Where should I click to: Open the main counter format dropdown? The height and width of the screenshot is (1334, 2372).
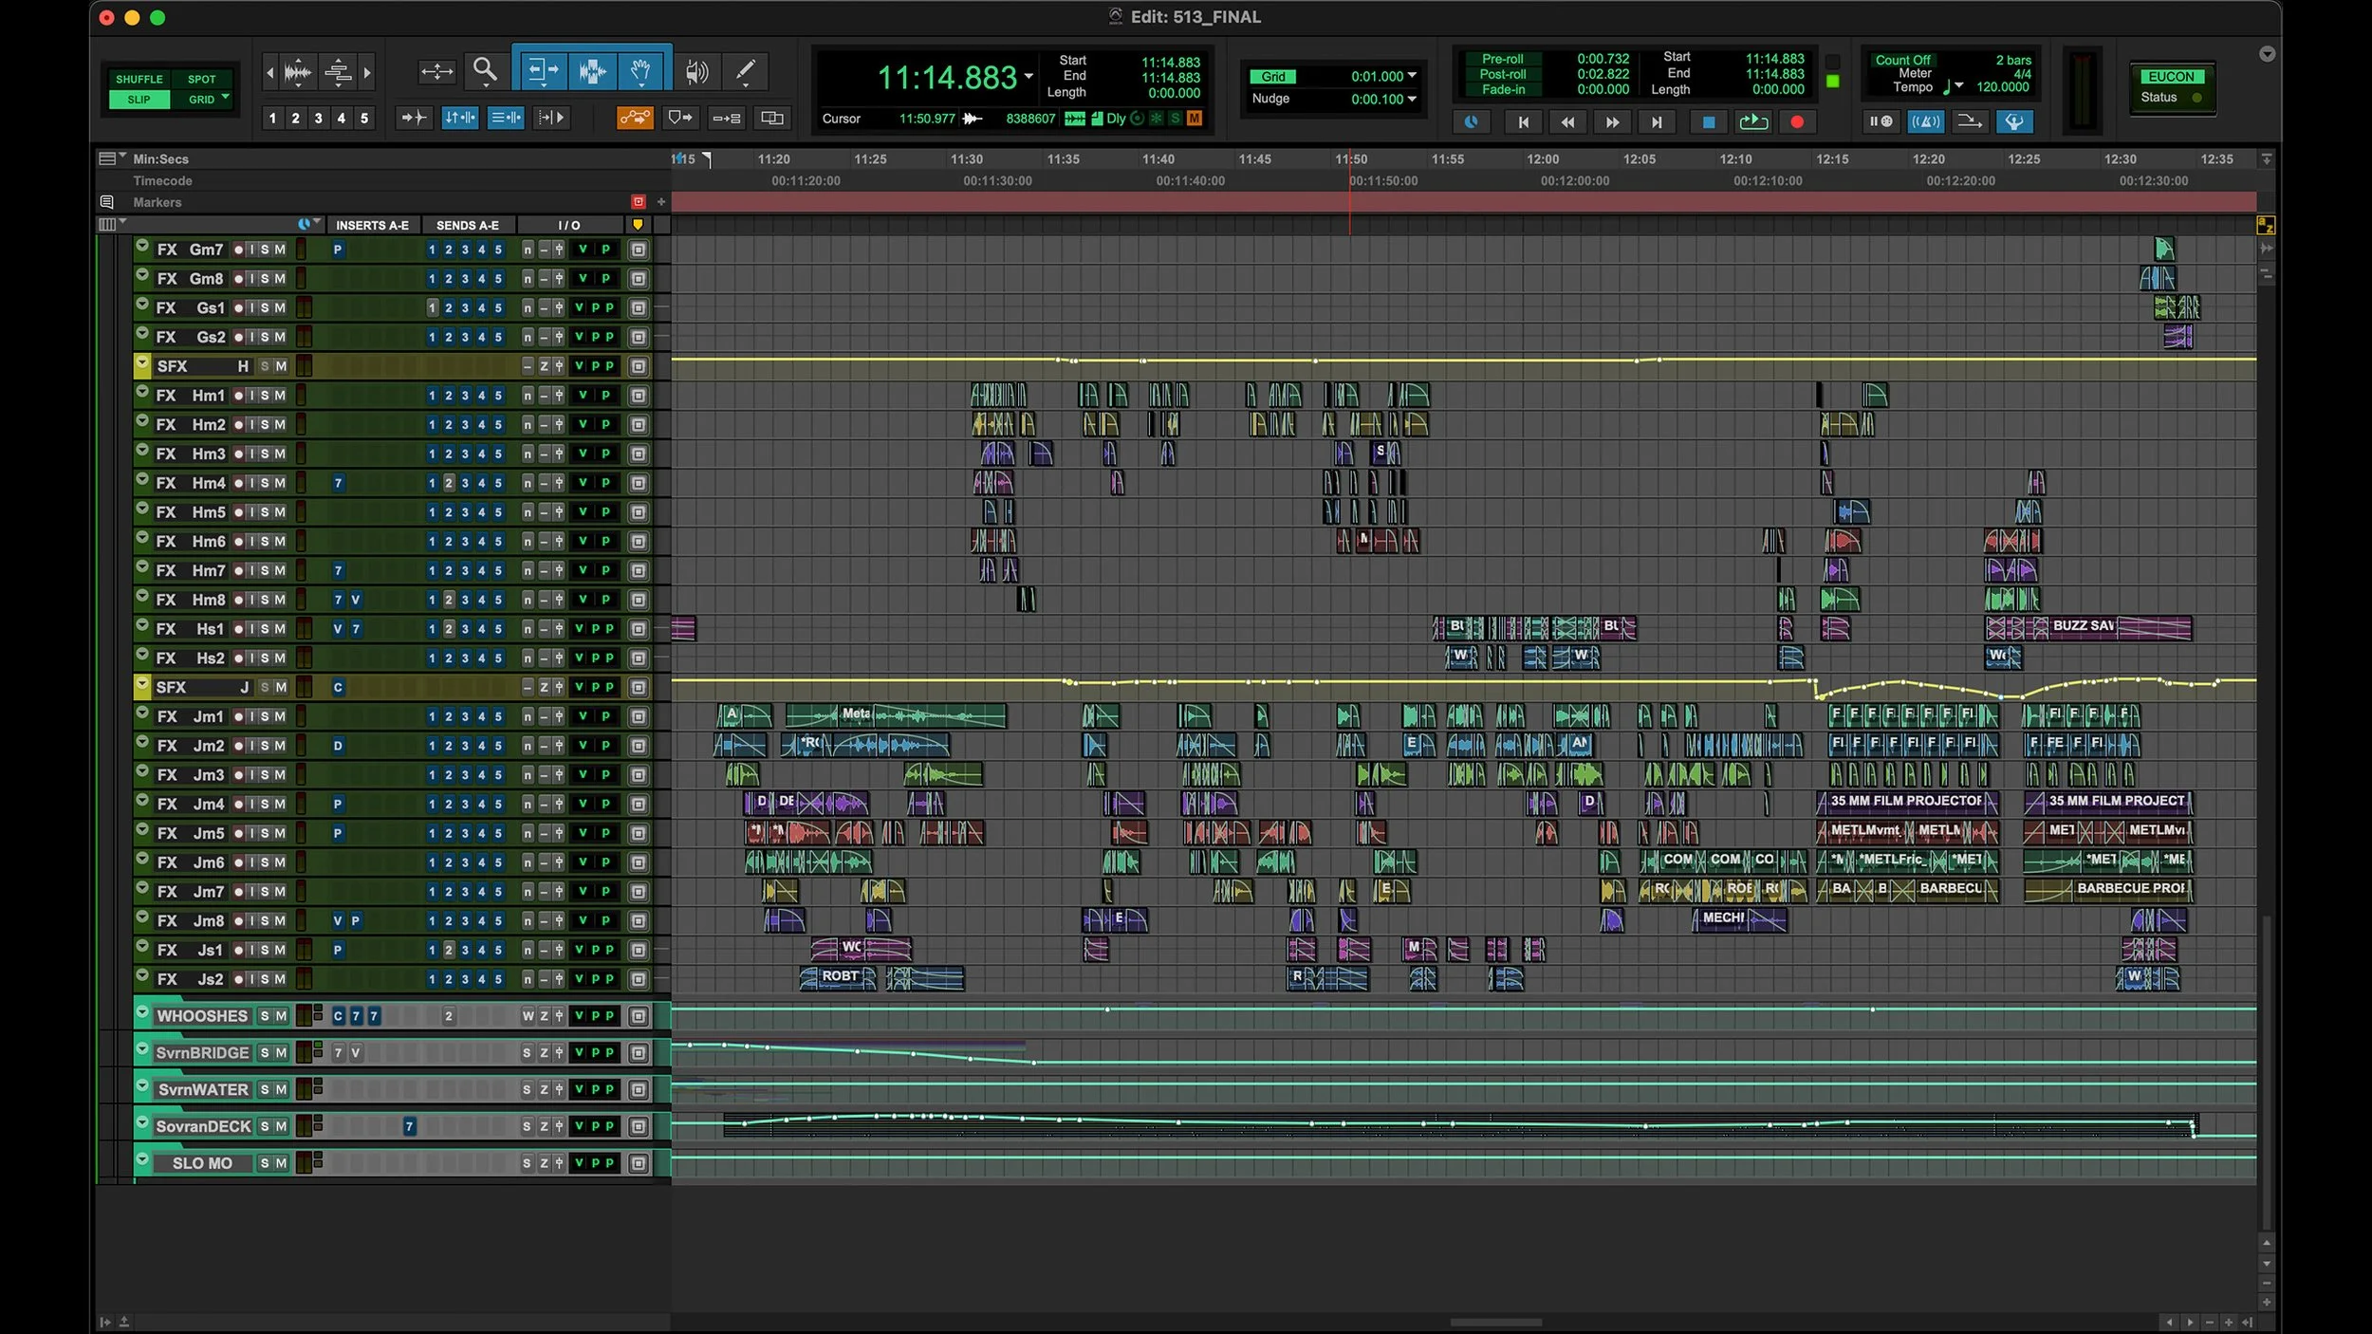tap(1028, 76)
